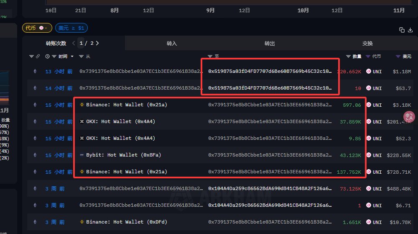Click the 8月 chart date label

click(x=115, y=10)
